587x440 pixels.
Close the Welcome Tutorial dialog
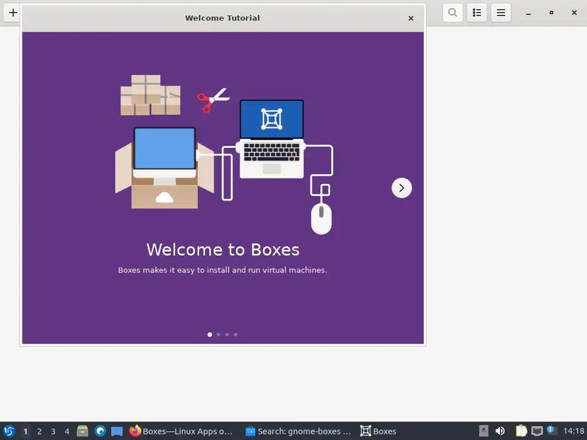pyautogui.click(x=410, y=18)
